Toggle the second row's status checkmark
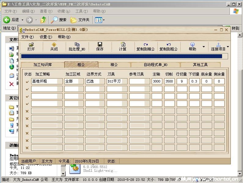 (x=27, y=89)
